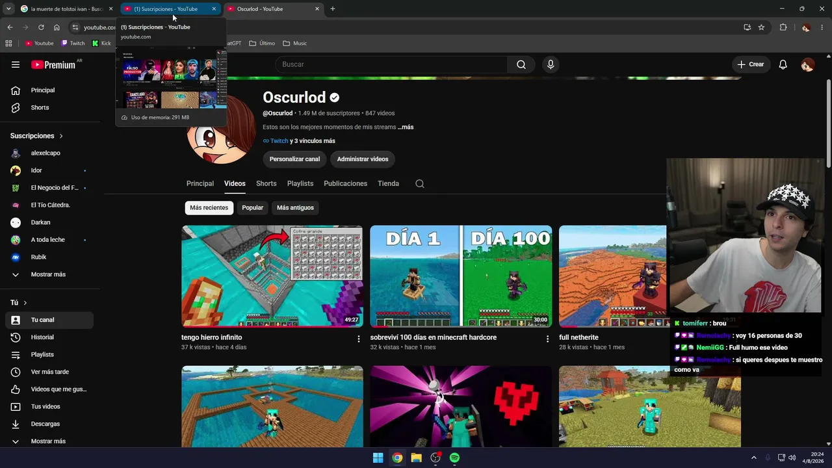Open the volume control in system tray
This screenshot has width=832, height=468.
coord(792,458)
